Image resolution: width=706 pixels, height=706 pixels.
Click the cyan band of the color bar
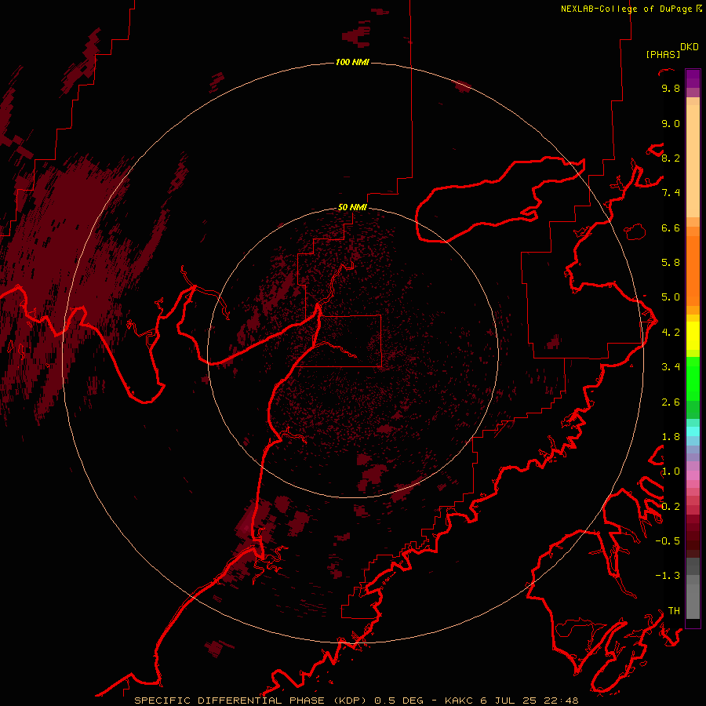pos(693,431)
